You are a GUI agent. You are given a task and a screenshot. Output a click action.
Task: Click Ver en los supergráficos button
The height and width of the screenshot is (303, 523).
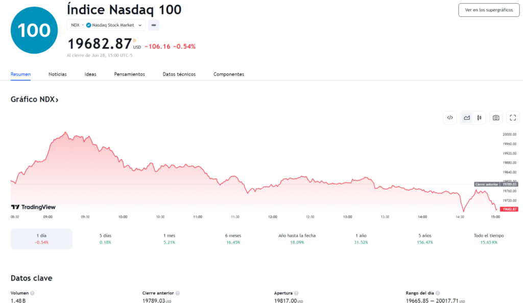point(489,10)
